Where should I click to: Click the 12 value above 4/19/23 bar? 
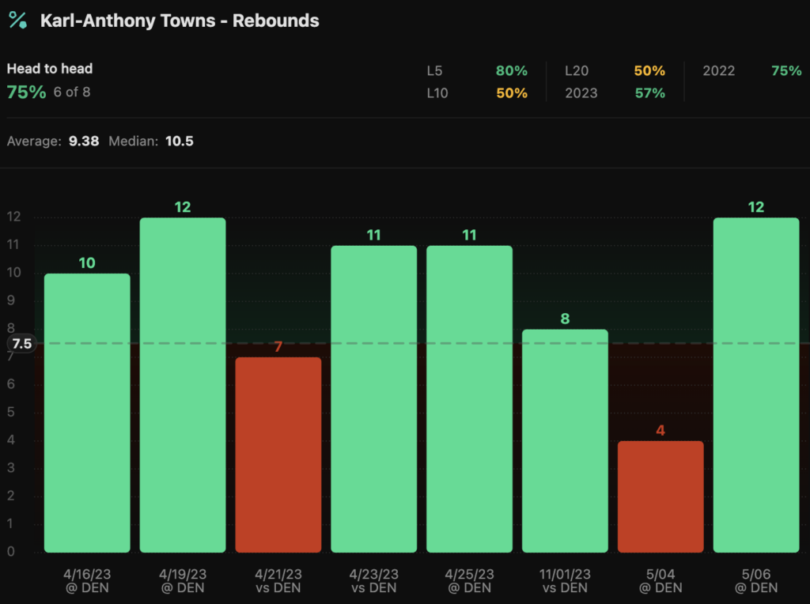coord(183,208)
